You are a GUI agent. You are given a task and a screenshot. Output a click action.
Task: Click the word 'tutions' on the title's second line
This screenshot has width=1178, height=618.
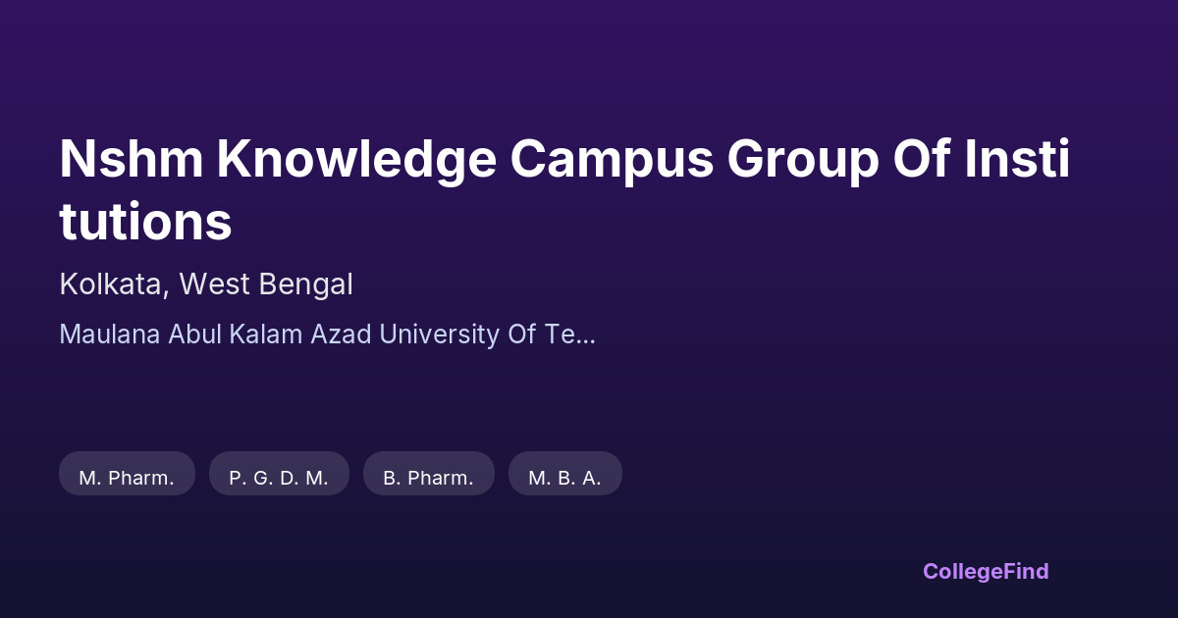pyautogui.click(x=145, y=222)
